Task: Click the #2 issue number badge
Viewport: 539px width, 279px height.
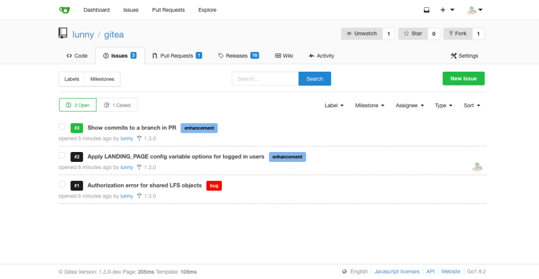Action: (76, 157)
